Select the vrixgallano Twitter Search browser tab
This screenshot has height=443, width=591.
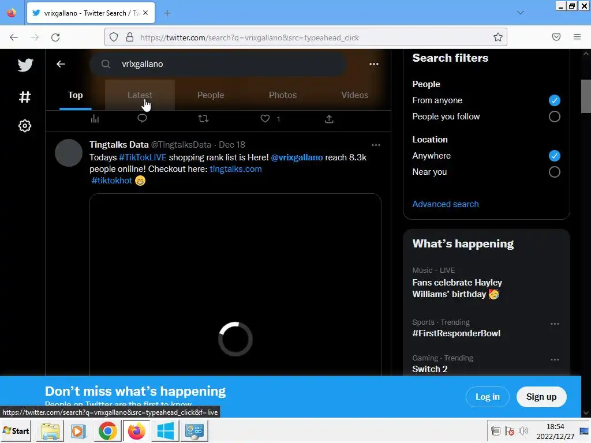click(91, 13)
